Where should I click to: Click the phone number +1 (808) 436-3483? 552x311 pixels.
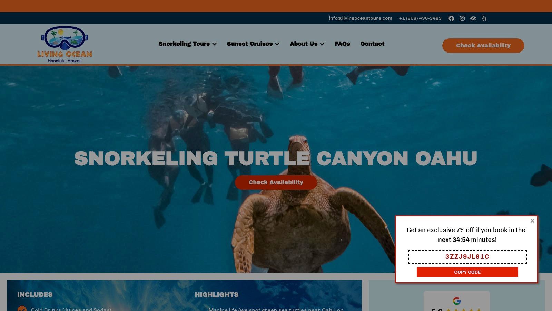pyautogui.click(x=420, y=18)
